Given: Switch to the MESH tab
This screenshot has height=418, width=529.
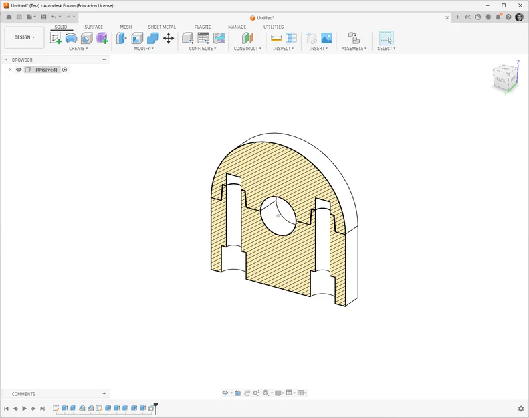Looking at the screenshot, I should [x=126, y=27].
